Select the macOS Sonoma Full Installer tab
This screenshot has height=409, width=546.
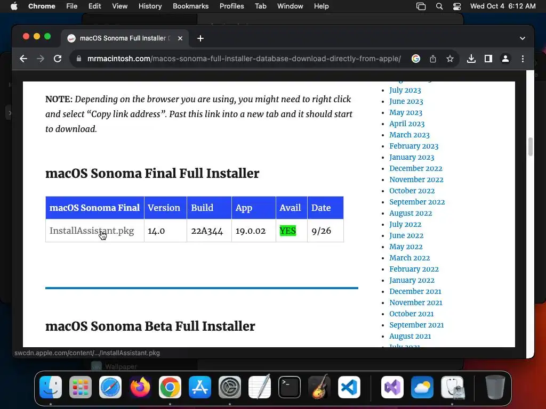point(125,38)
